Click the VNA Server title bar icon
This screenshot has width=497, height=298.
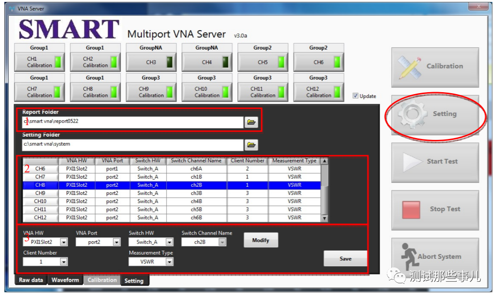click(12, 9)
